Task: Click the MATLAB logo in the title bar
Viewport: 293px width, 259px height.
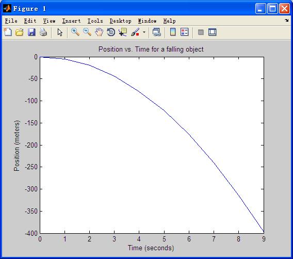Action: coord(7,9)
